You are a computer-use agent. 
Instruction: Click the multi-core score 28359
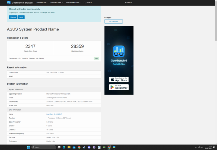[77, 46]
